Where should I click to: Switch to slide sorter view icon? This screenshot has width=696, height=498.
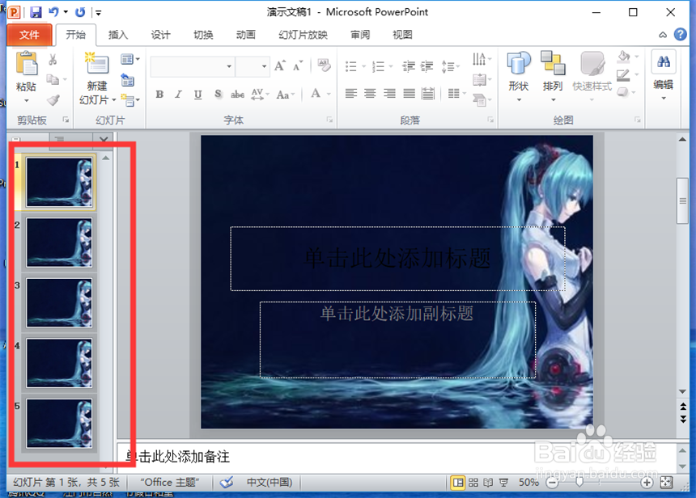473,483
